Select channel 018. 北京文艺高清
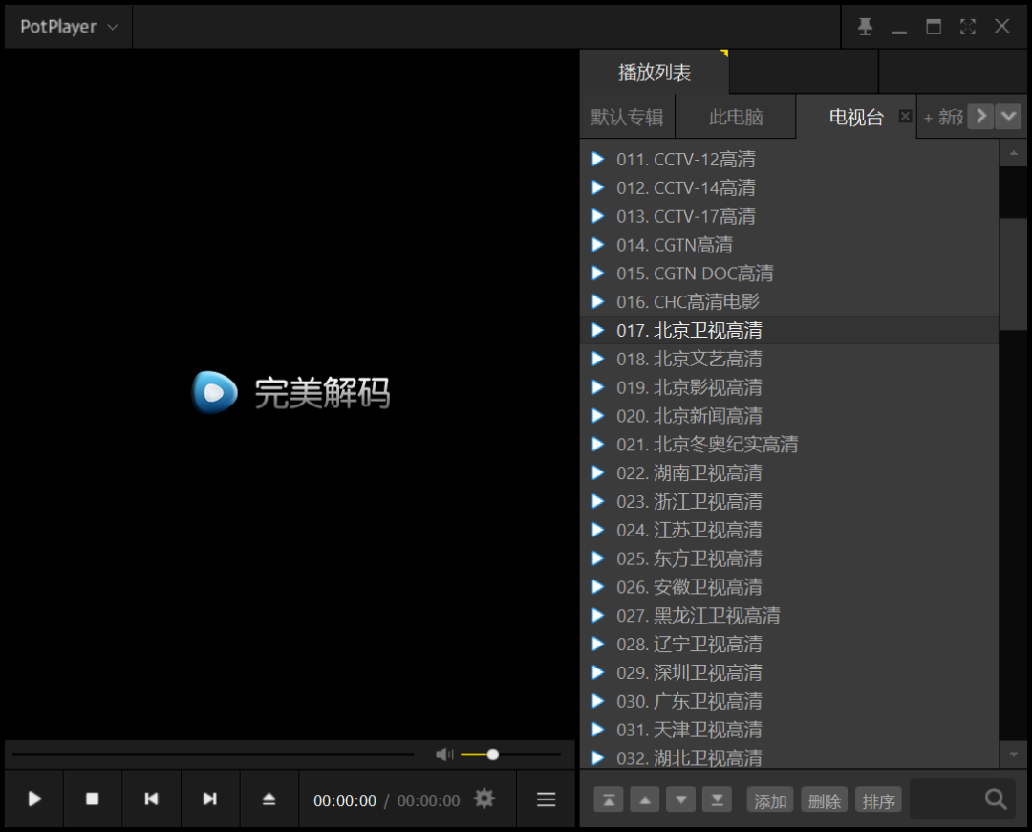Screen dimensions: 1032x832 point(790,359)
